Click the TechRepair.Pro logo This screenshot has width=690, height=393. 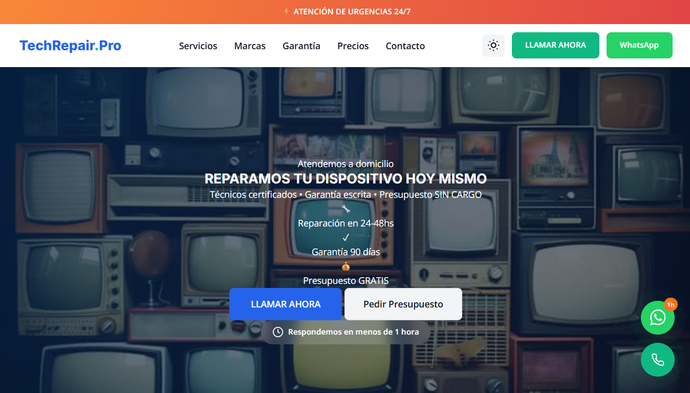(70, 46)
